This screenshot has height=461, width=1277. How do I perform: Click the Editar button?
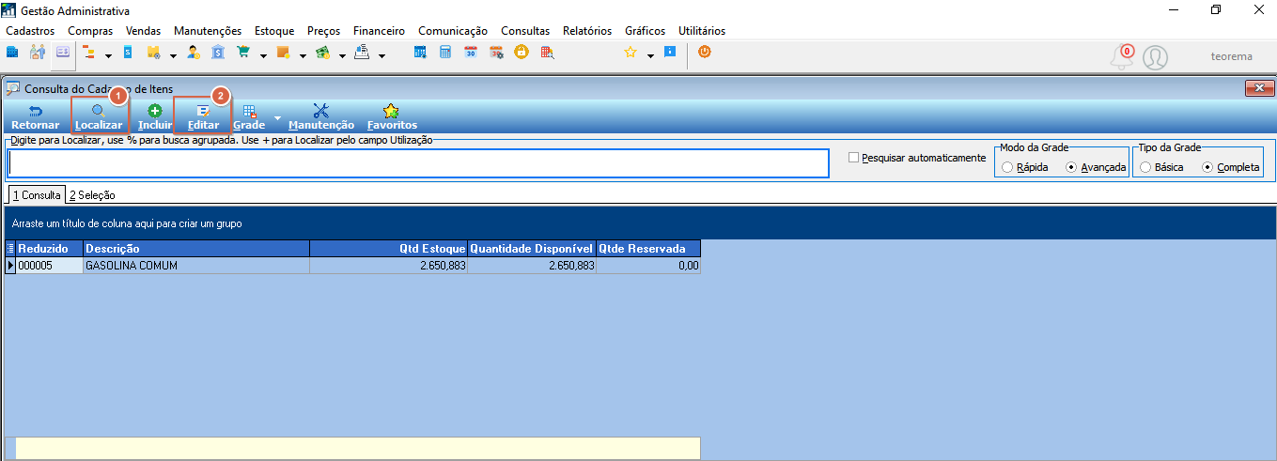[x=203, y=117]
